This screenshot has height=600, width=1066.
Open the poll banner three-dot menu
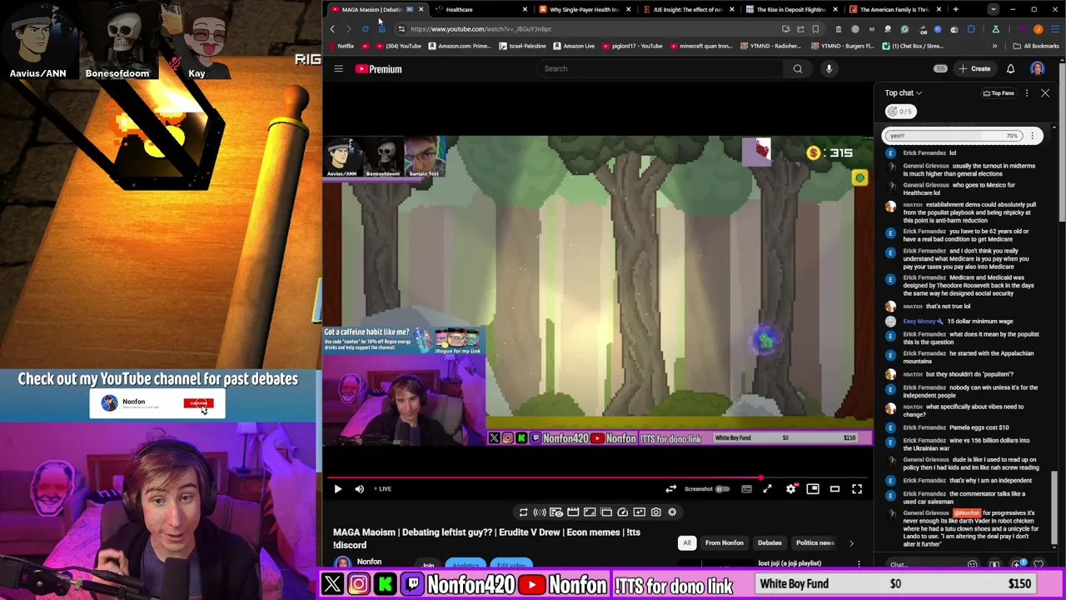click(1032, 136)
